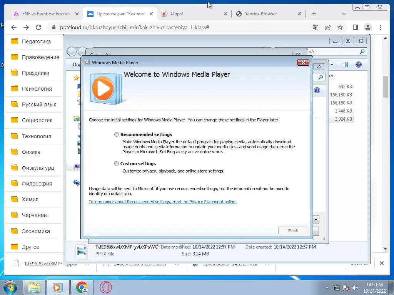This screenshot has width=394, height=295.
Task: Close the Oops! tab
Action: coord(225,14)
